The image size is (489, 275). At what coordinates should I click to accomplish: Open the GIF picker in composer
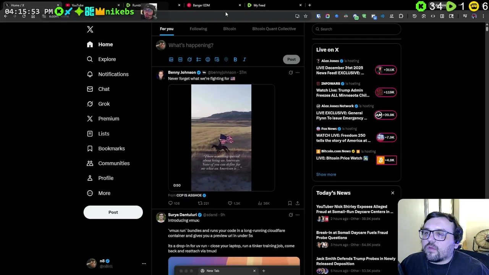180,60
